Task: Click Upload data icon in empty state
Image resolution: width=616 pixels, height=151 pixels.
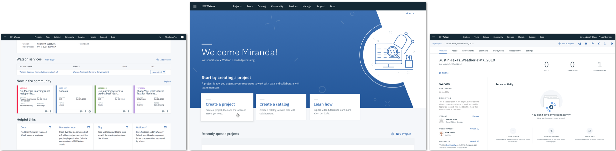Action: 590,131
